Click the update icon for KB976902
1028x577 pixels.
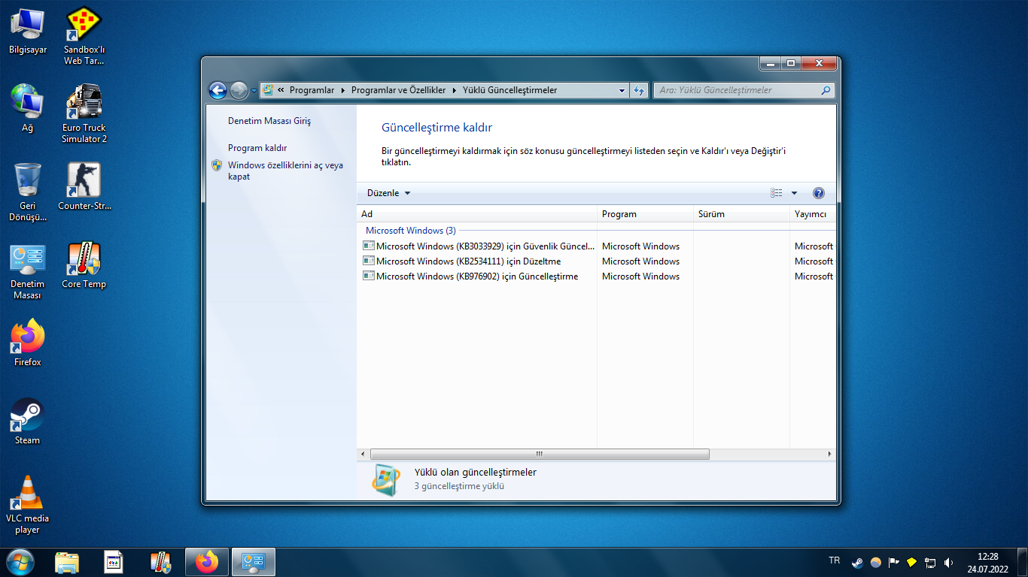pos(368,276)
